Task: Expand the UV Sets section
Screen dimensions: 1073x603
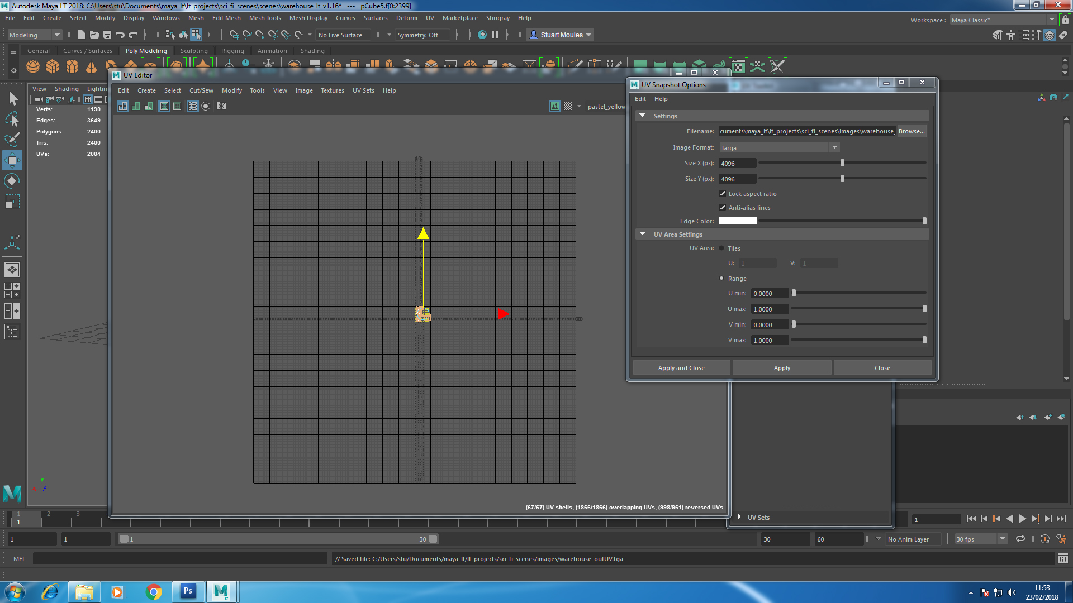Action: pos(739,517)
